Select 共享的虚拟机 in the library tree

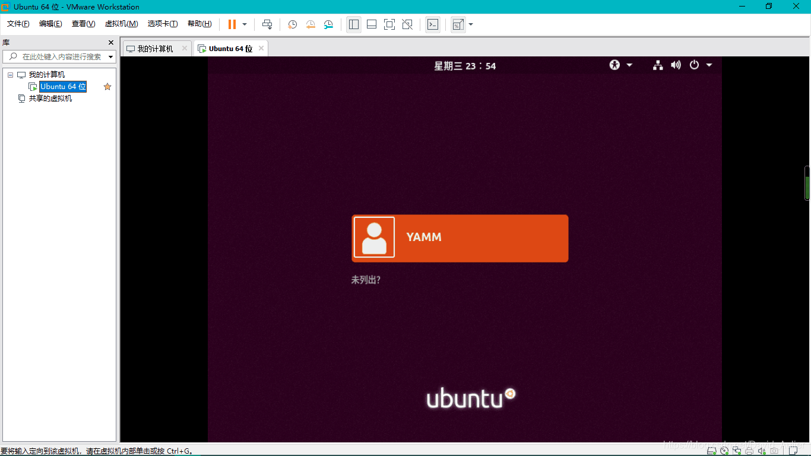point(50,99)
